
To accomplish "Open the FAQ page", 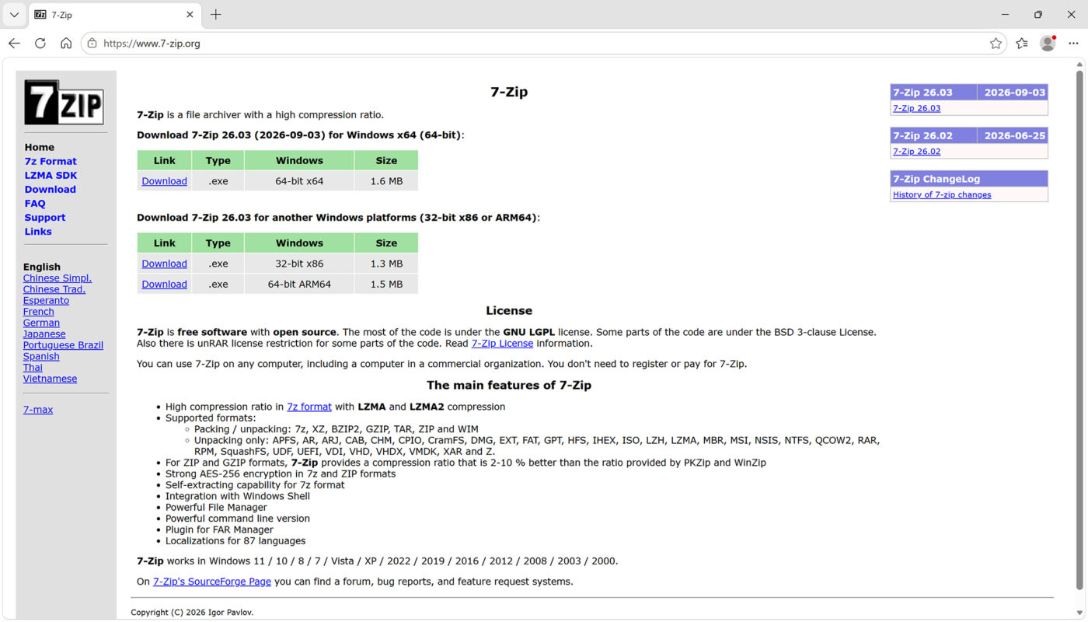I will (35, 204).
